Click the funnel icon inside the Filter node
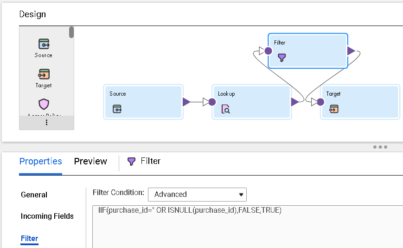 pyautogui.click(x=282, y=58)
